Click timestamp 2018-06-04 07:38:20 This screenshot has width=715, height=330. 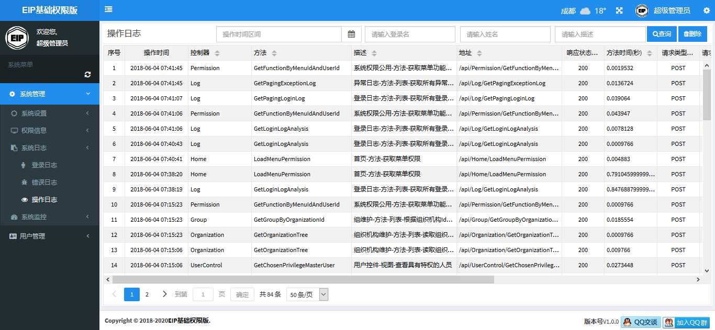[157, 174]
